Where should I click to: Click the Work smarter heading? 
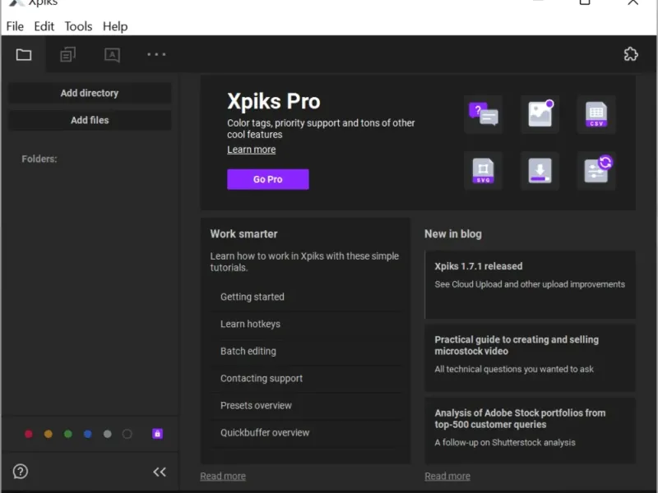pyautogui.click(x=243, y=234)
